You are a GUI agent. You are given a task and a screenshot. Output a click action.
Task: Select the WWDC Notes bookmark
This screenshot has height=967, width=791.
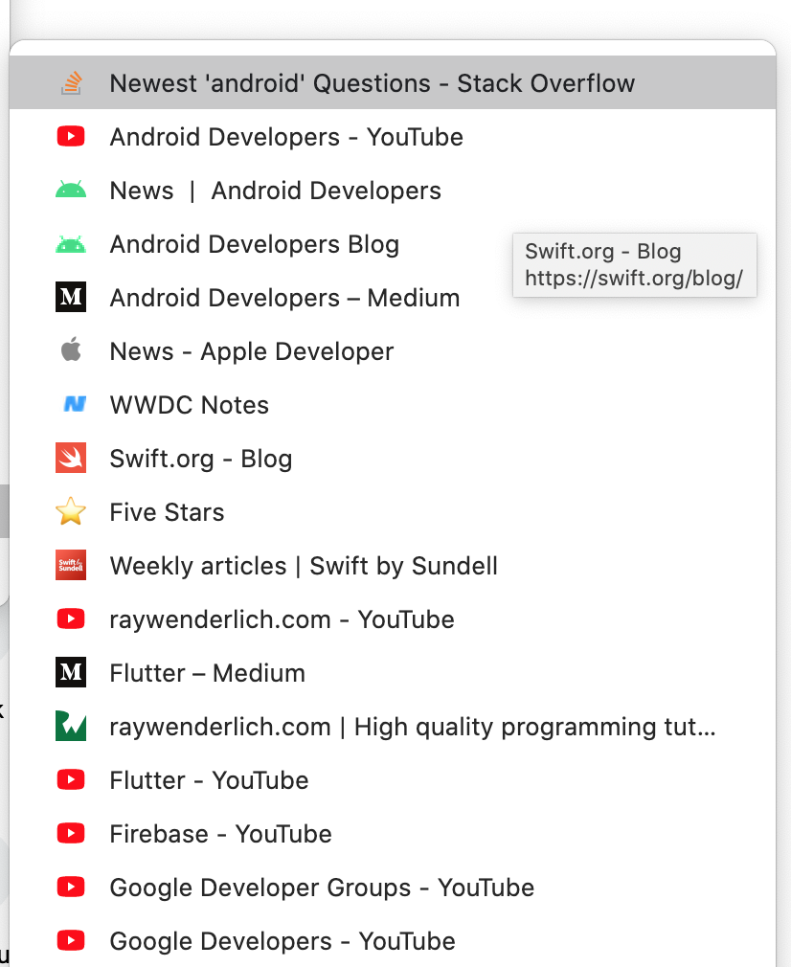pos(393,405)
